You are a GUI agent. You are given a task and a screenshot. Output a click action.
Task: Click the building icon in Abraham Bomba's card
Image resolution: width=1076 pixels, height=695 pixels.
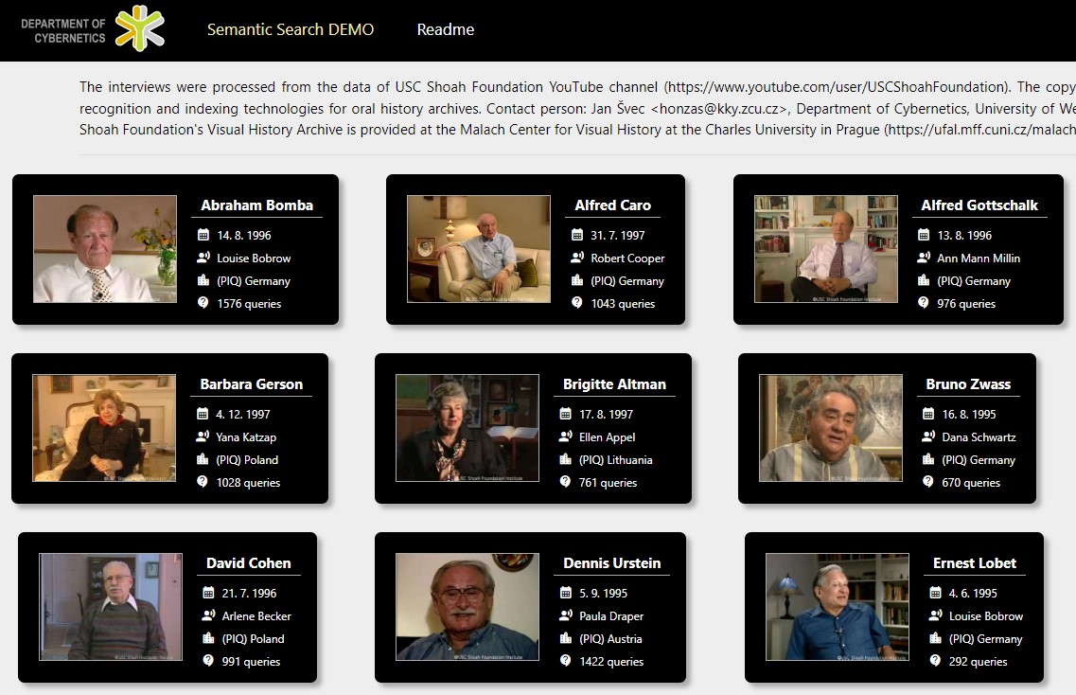point(203,280)
